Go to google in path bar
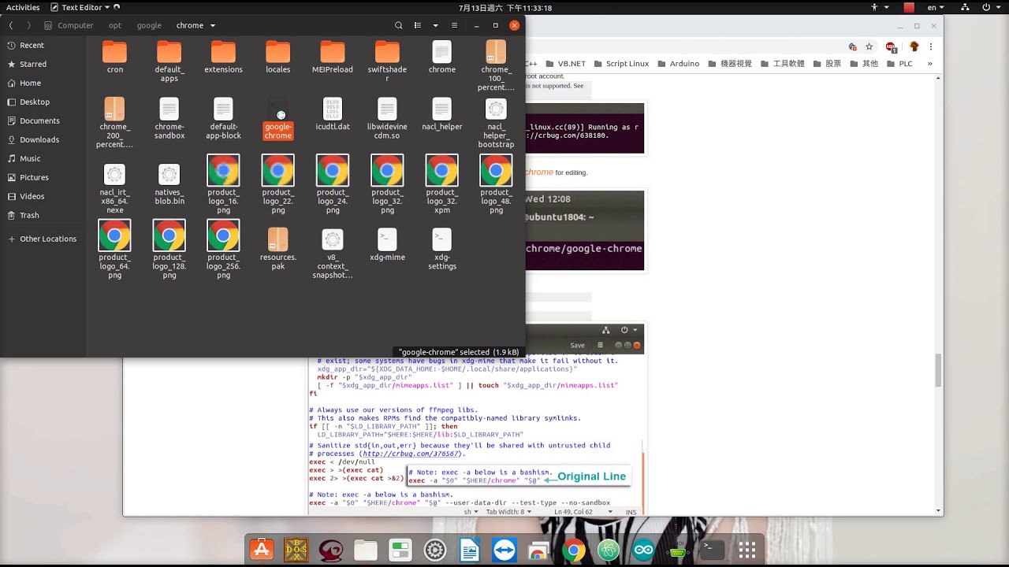 (149, 25)
